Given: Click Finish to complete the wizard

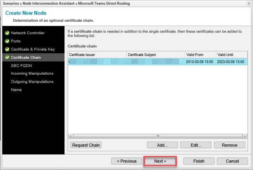Looking at the screenshot, I should pyautogui.click(x=199, y=161).
